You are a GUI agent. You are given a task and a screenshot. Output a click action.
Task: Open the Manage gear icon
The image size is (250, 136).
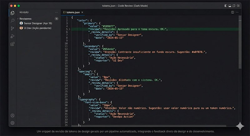coord(12,123)
